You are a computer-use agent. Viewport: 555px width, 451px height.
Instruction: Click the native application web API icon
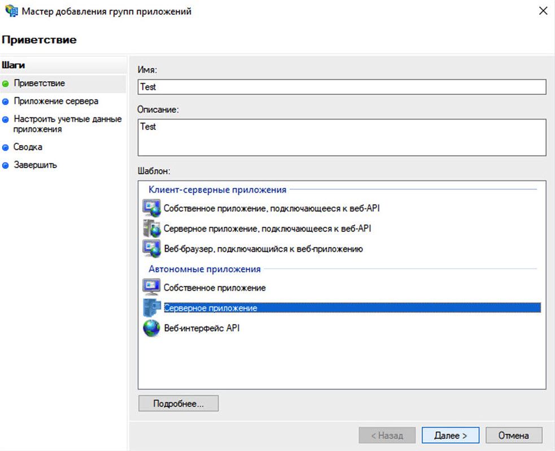[151, 208]
